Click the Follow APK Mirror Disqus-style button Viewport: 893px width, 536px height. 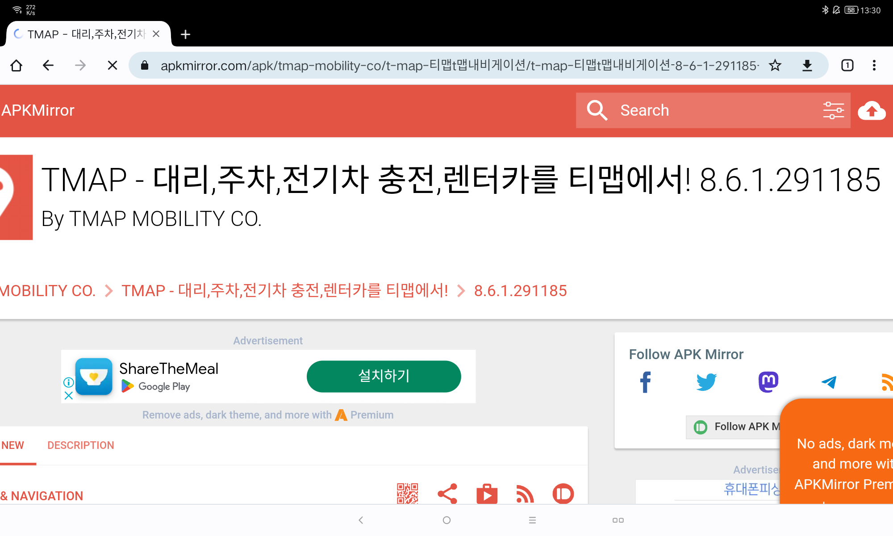pos(733,427)
